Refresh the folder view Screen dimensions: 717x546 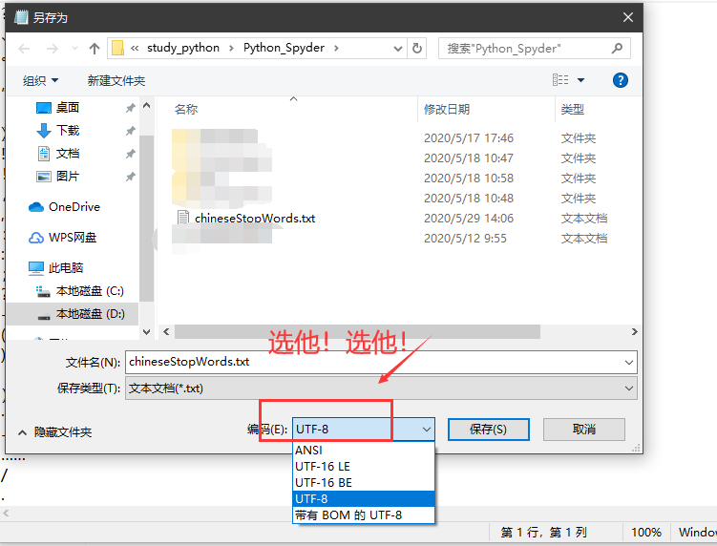pos(417,49)
